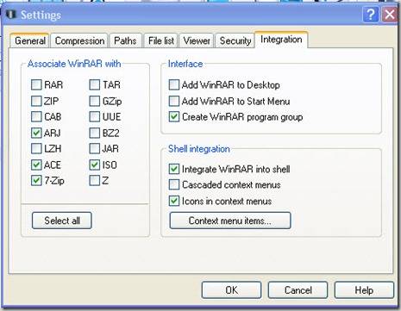Click the question mark help button in title bar
Image resolution: width=401 pixels, height=311 pixels.
pyautogui.click(x=371, y=15)
